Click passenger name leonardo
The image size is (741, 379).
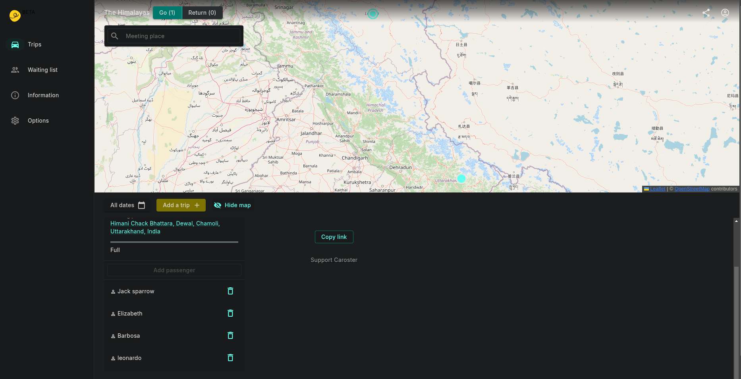pyautogui.click(x=129, y=358)
